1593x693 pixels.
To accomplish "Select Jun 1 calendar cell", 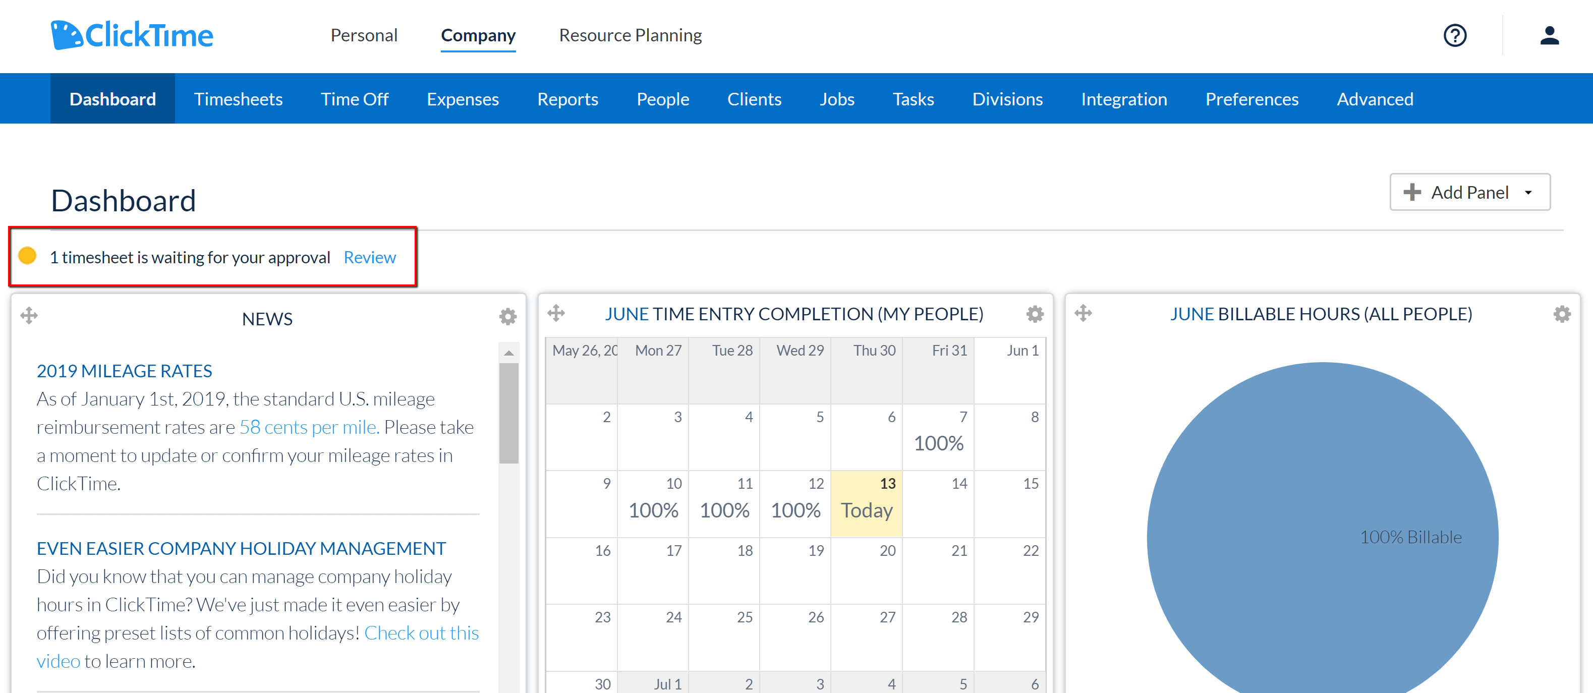I will click(x=1010, y=370).
